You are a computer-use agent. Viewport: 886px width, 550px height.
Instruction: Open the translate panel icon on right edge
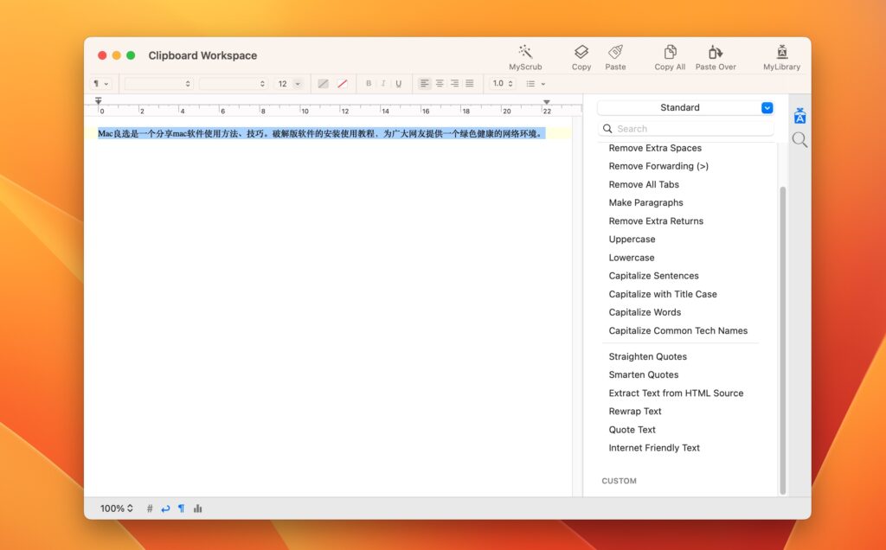point(799,115)
